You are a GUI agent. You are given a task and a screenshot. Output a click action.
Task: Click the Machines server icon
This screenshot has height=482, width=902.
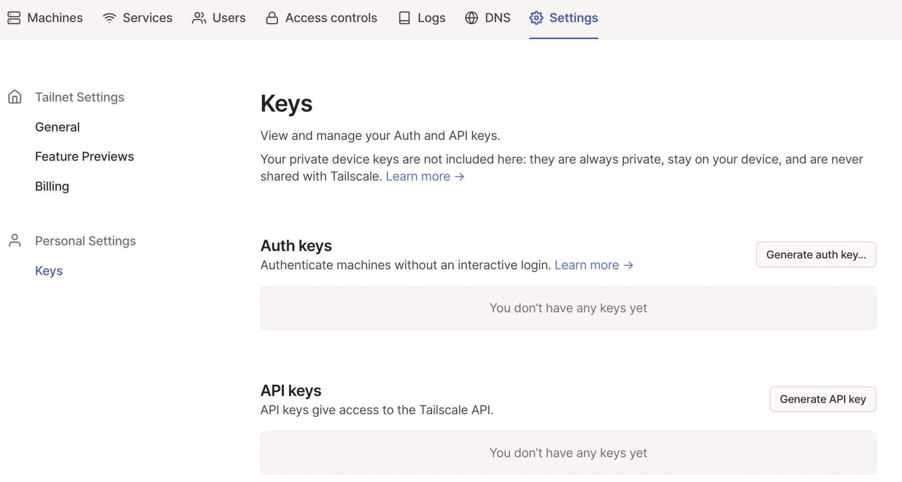14,18
